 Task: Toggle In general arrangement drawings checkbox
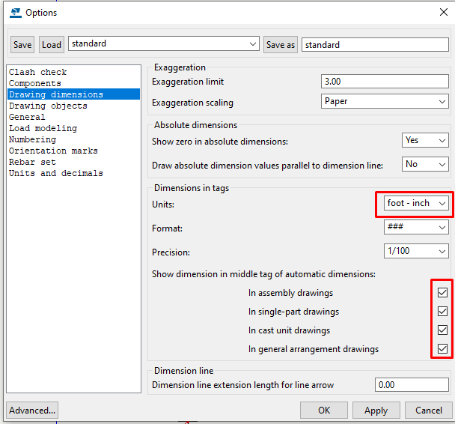(442, 348)
